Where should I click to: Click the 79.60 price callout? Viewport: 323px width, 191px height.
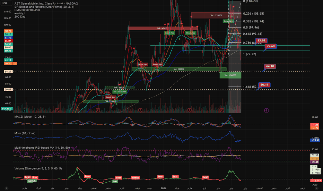click(x=270, y=46)
